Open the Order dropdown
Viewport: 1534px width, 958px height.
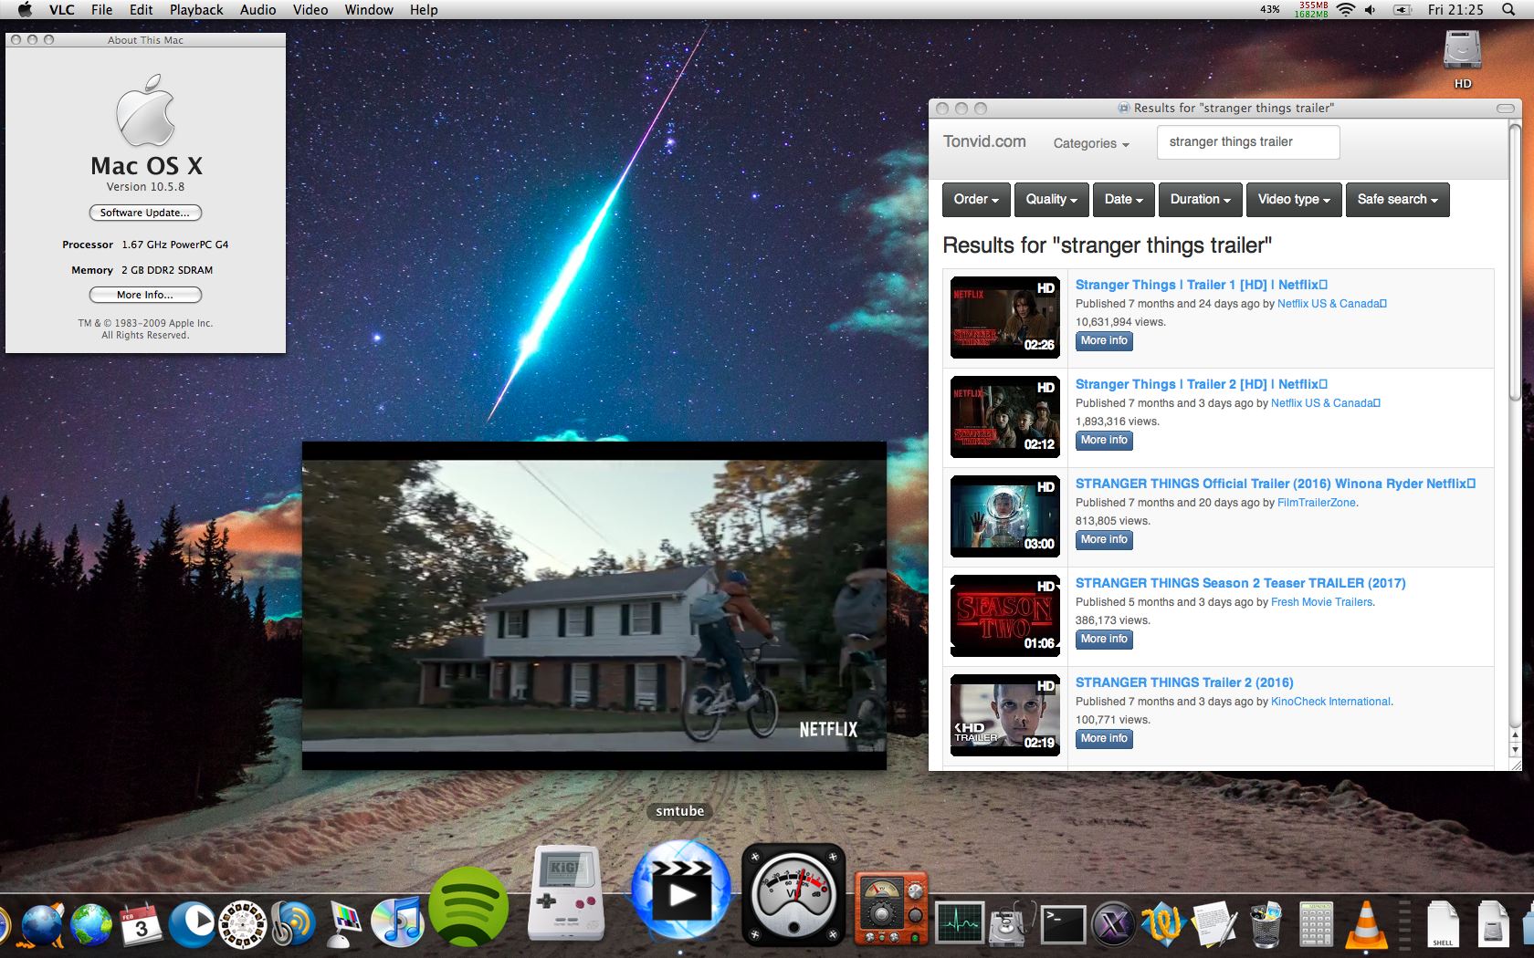pyautogui.click(x=976, y=199)
